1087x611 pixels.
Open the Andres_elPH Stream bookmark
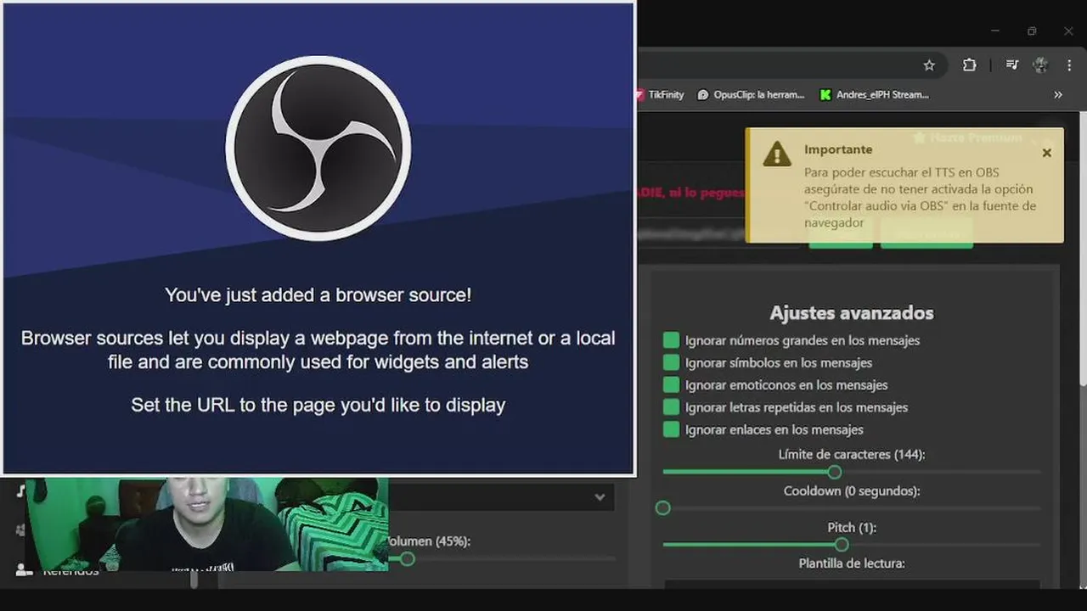click(x=874, y=95)
